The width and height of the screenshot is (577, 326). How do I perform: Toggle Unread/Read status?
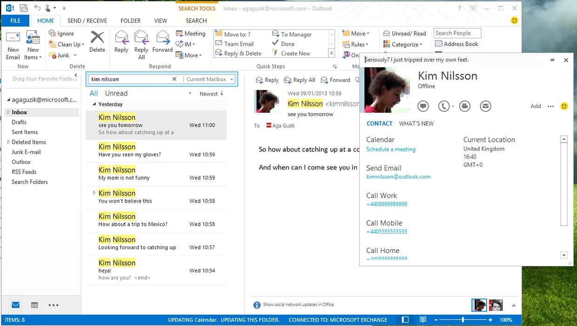coord(404,34)
